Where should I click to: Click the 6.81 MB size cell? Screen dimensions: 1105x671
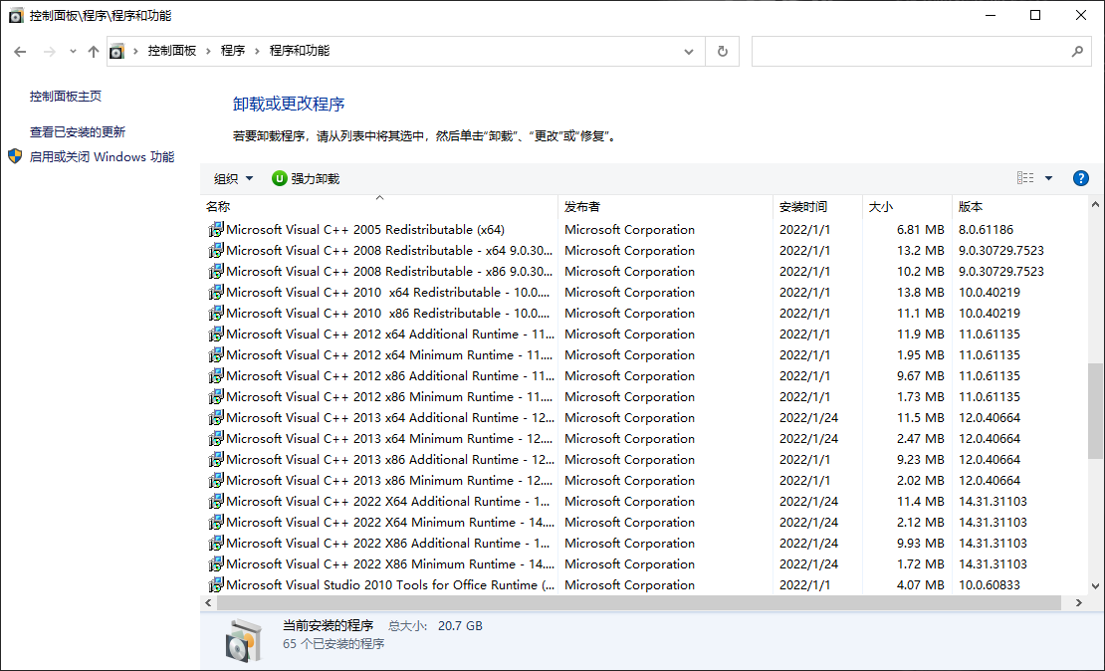click(921, 230)
